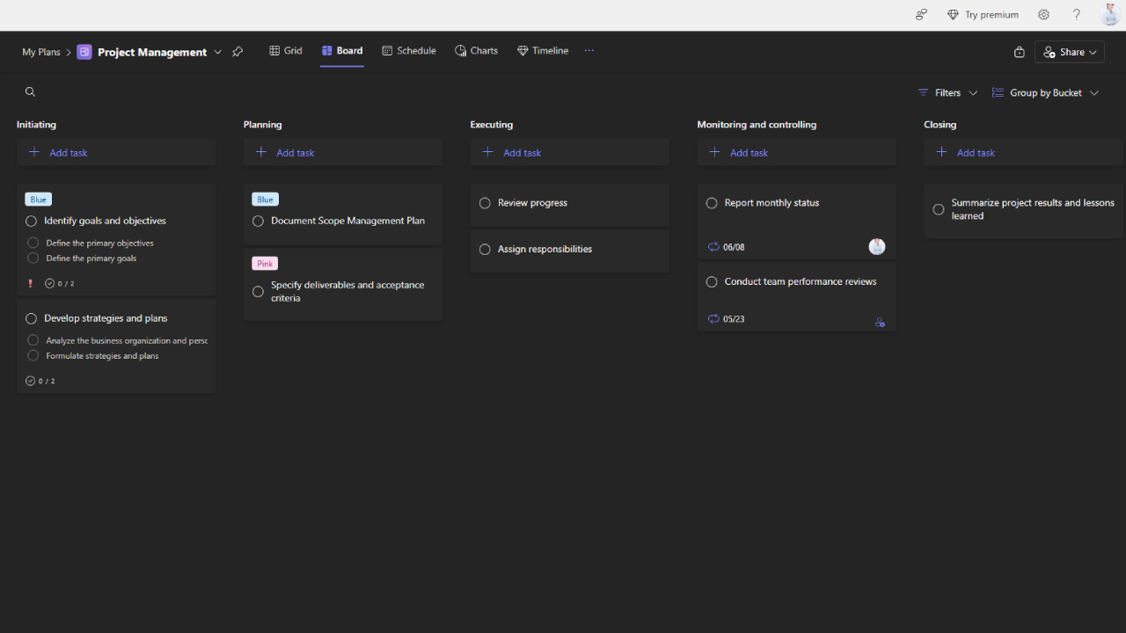This screenshot has width=1126, height=633.
Task: Add task in Monitoring and controlling bucket
Action: (797, 152)
